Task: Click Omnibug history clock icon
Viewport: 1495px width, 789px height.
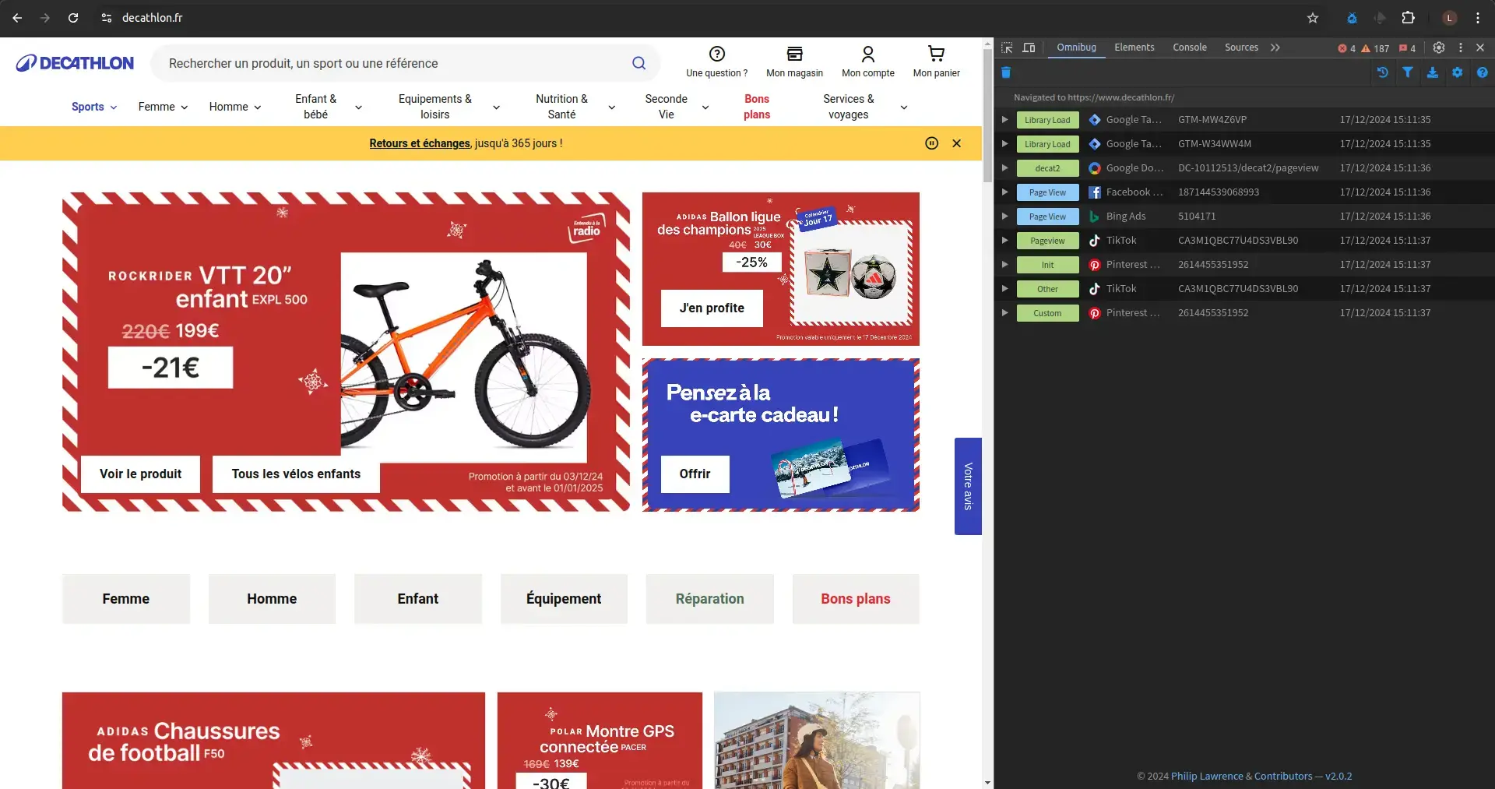Action: click(x=1383, y=72)
